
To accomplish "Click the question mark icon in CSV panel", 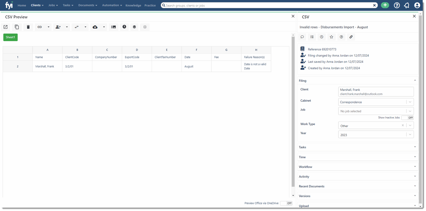I will click(x=341, y=37).
